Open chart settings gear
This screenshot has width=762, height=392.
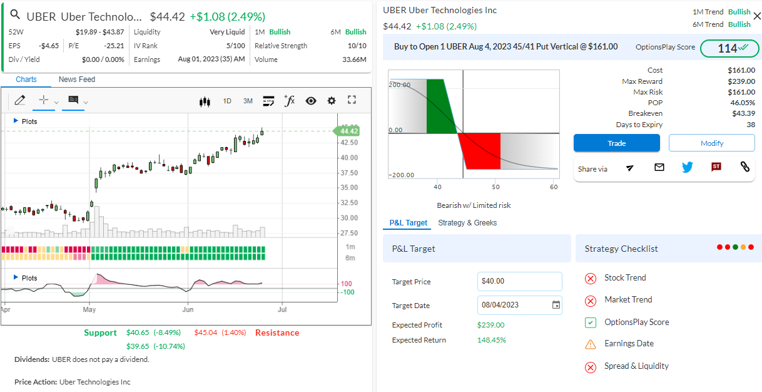[332, 101]
